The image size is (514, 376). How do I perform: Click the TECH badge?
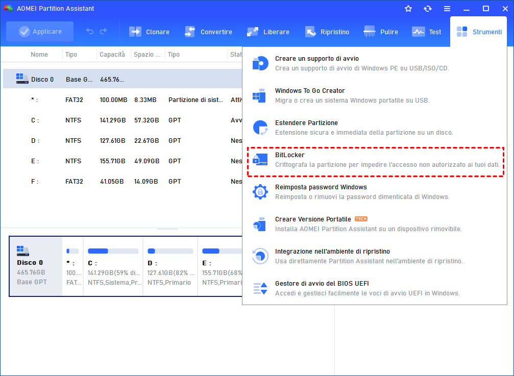(x=361, y=219)
